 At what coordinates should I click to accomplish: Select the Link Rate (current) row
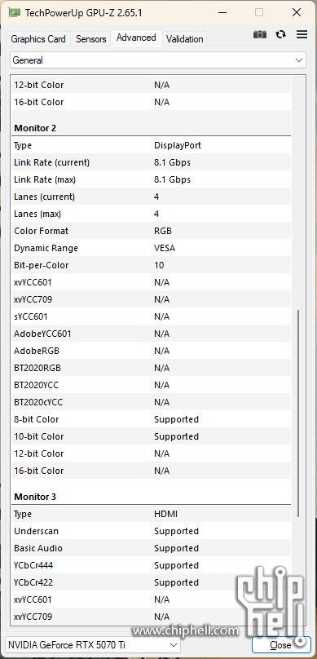151,162
